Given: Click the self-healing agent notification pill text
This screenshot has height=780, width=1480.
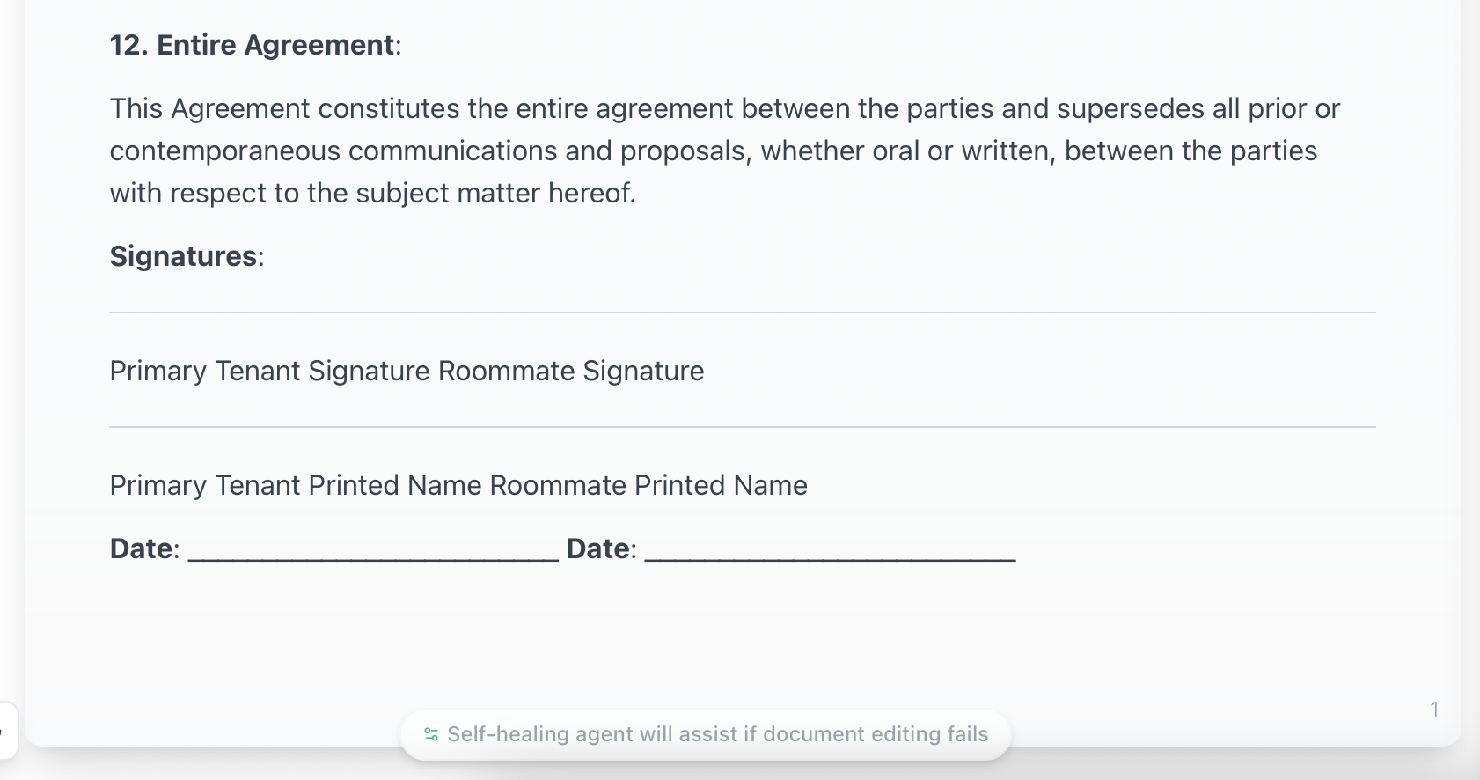Looking at the screenshot, I should 717,734.
